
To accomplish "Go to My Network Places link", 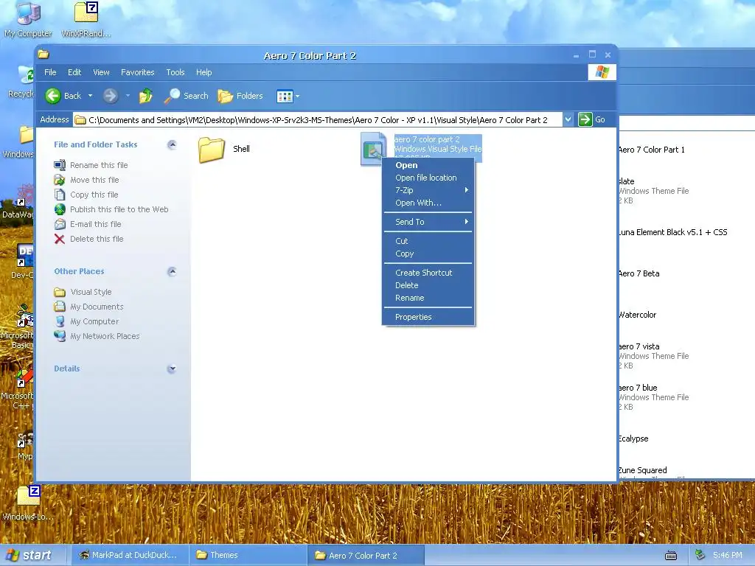I will pos(105,336).
